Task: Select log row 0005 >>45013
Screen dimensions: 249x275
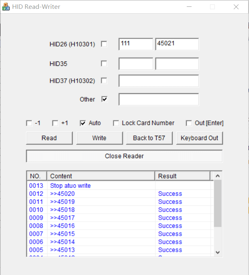Action: click(120, 250)
